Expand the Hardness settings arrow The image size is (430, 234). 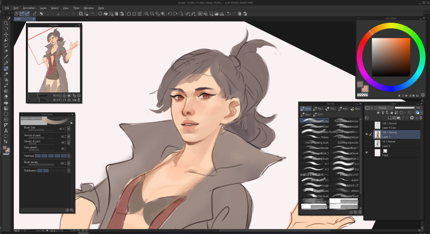(x=68, y=156)
